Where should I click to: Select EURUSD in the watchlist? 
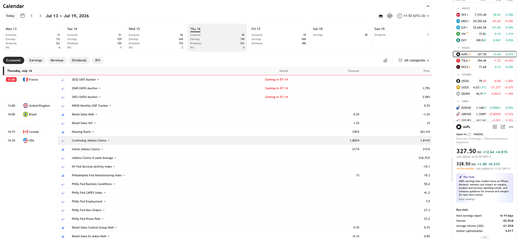coord(485,108)
